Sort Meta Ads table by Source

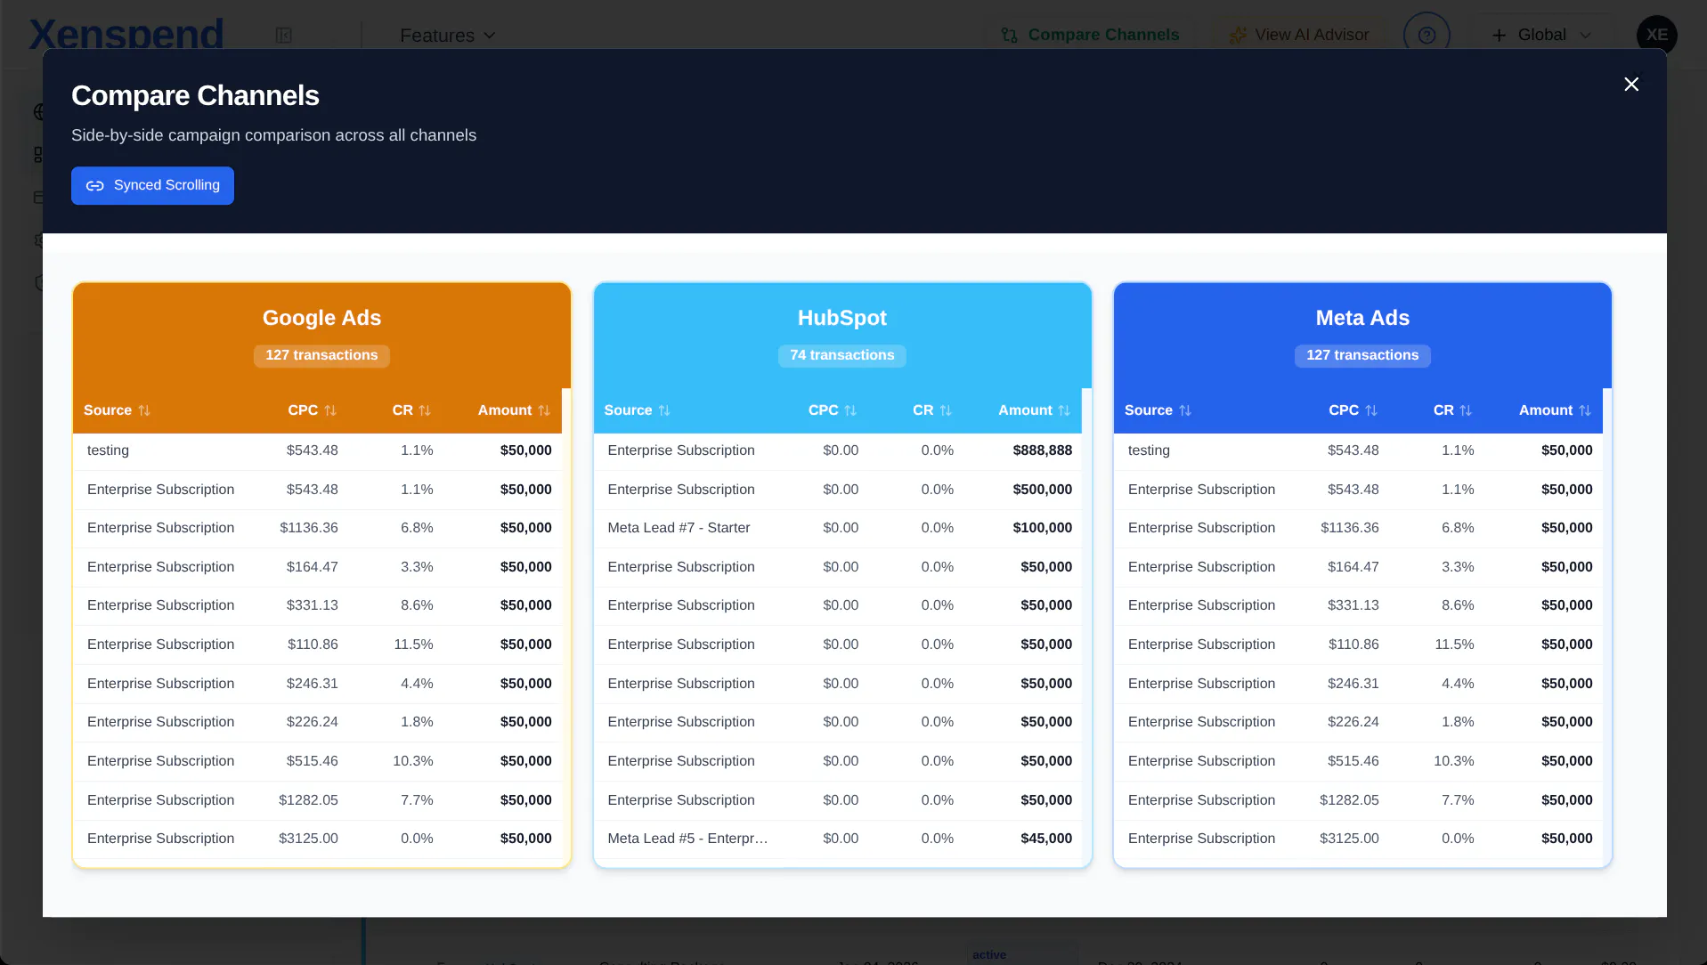[1158, 410]
